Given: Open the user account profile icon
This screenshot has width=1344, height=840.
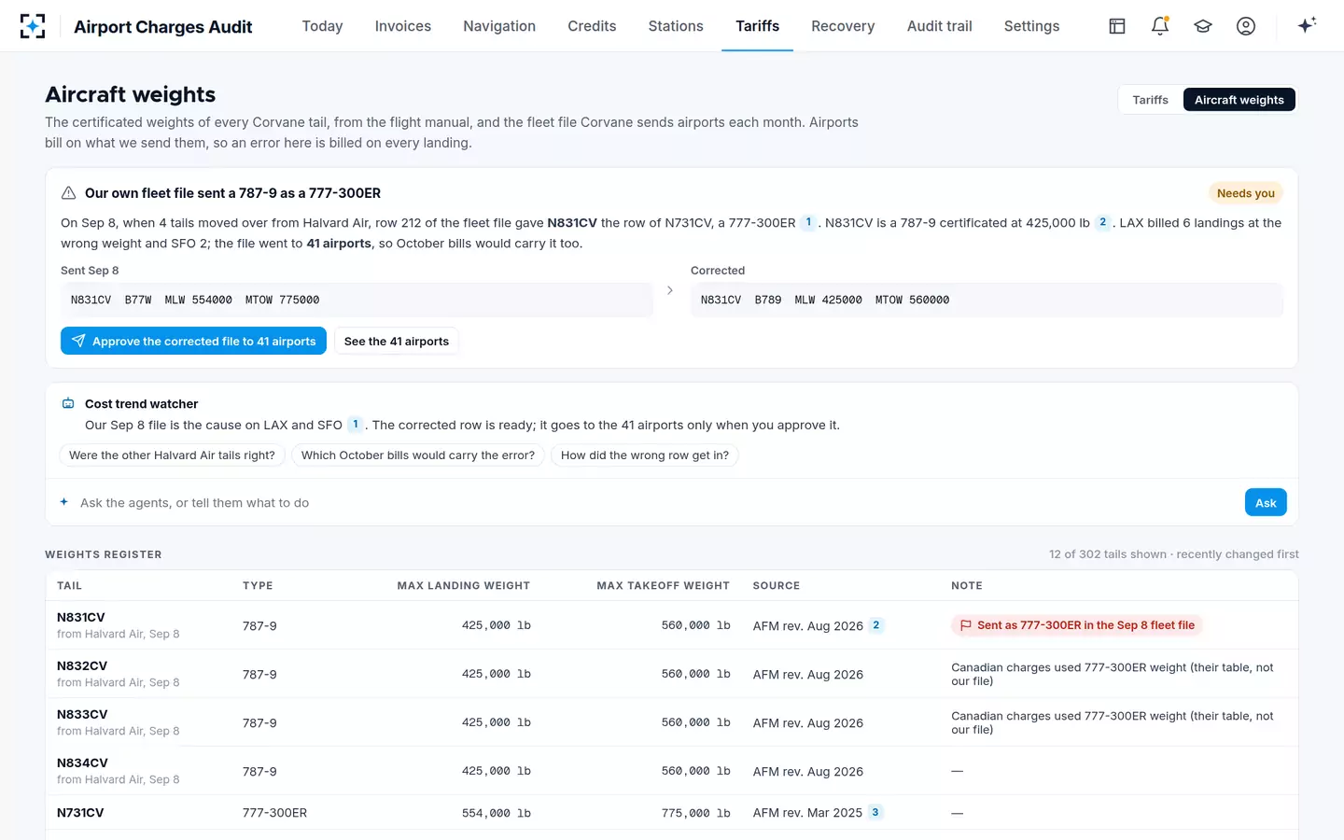Looking at the screenshot, I should 1246,26.
